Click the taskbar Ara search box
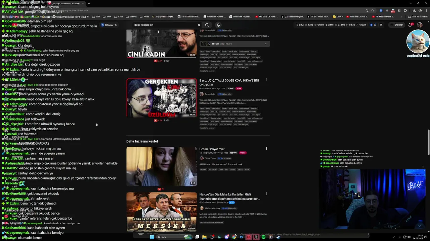This screenshot has width=430, height=241. pos(175,237)
